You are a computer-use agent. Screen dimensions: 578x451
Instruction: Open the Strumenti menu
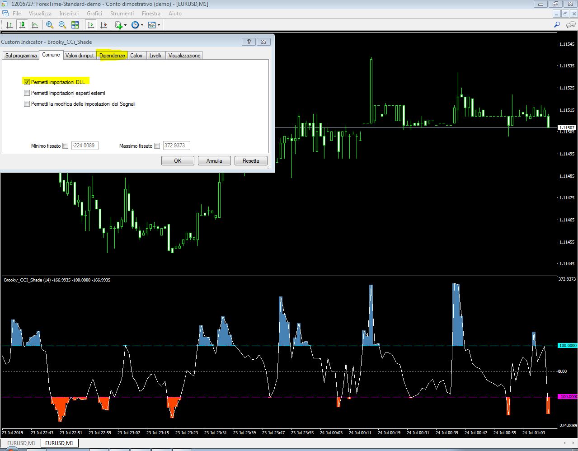pos(122,14)
